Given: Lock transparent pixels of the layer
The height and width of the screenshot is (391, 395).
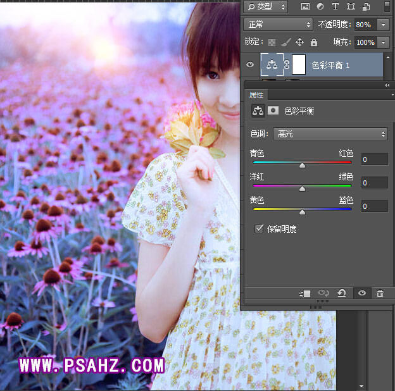Looking at the screenshot, I should [x=272, y=42].
